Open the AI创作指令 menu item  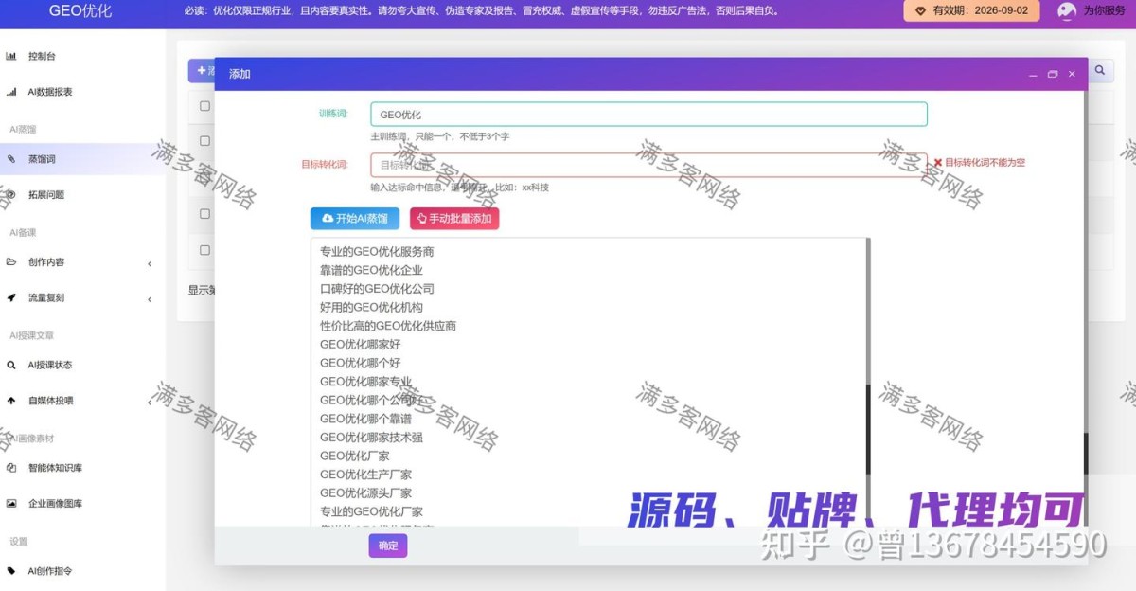50,571
